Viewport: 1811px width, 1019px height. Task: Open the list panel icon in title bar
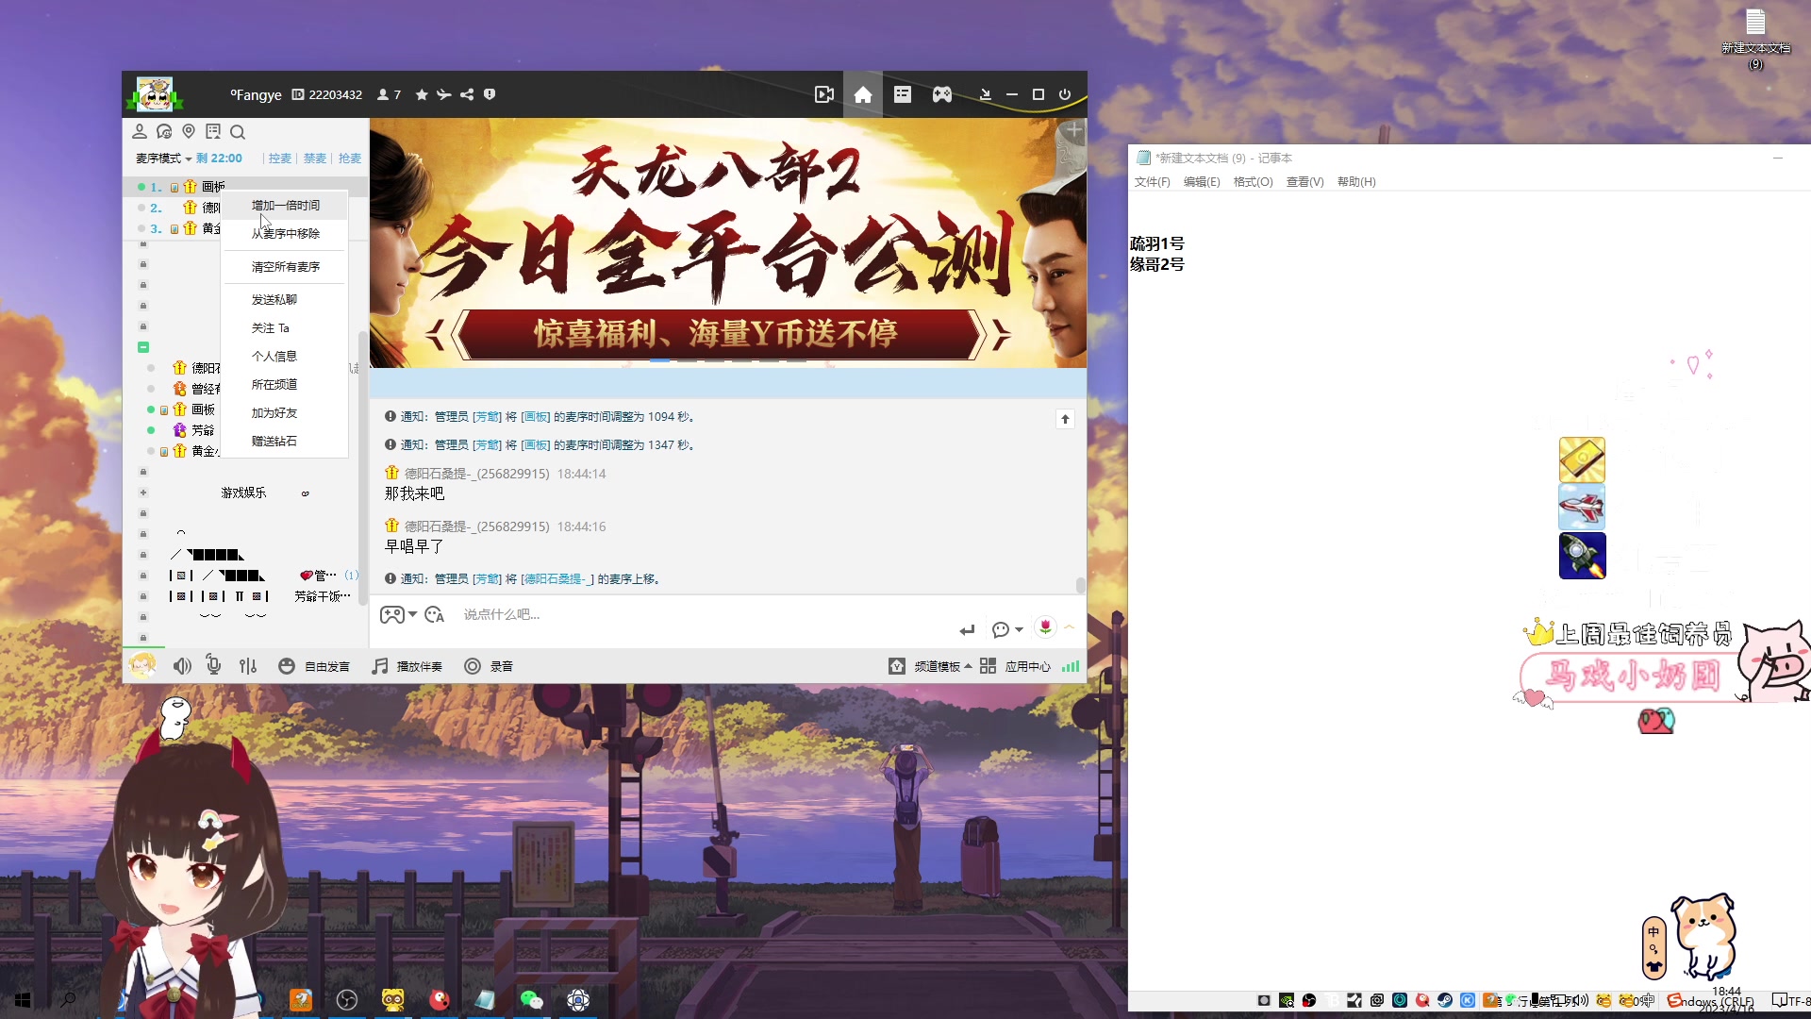[x=903, y=94]
